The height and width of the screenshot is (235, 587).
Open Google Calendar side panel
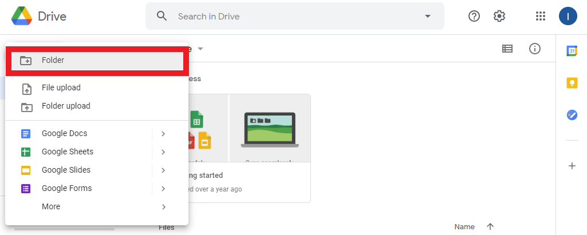(x=572, y=51)
